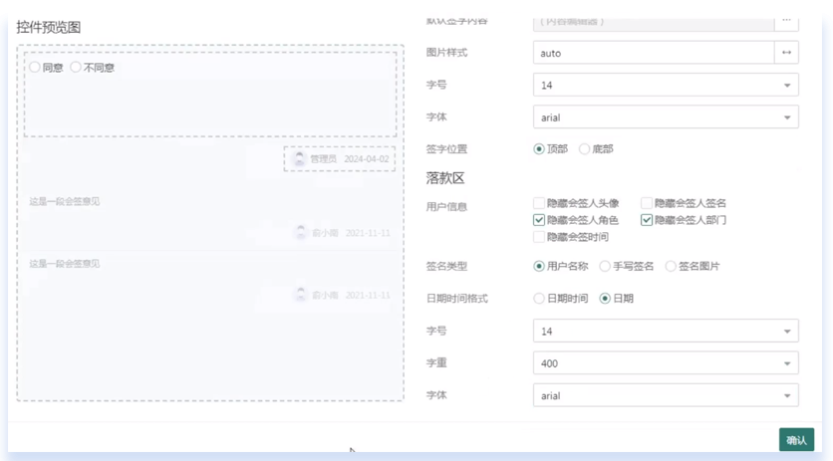Set 签字位置 to 顶部
The width and height of the screenshot is (833, 461).
pos(539,149)
